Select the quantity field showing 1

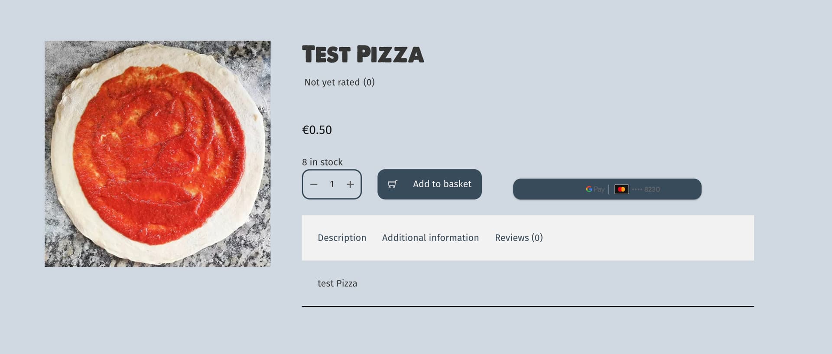[x=332, y=184]
